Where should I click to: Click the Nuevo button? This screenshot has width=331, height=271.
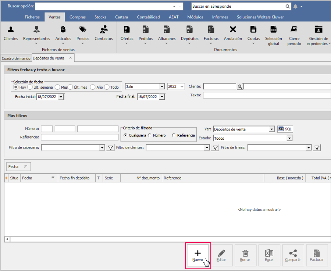coord(197,256)
